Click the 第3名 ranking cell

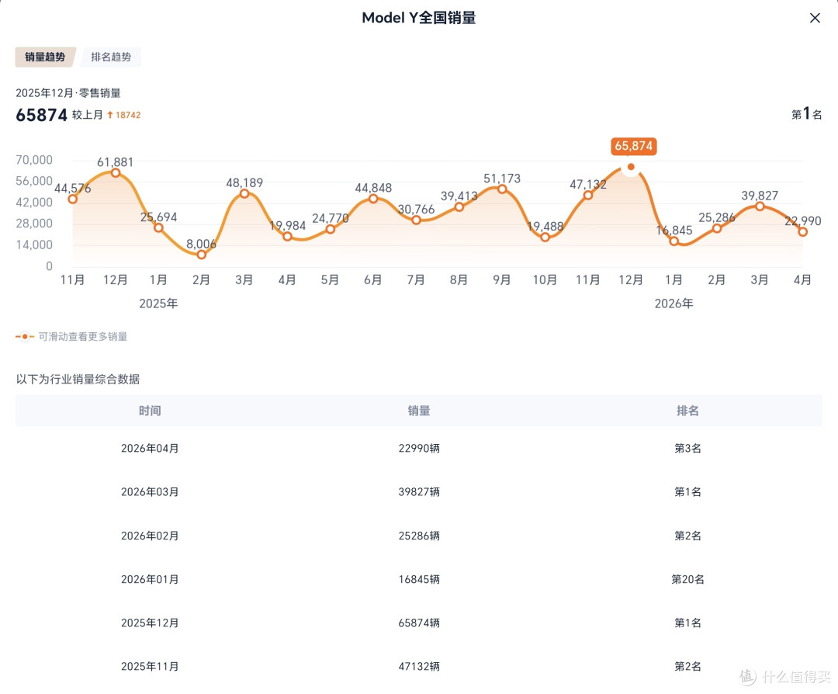(x=687, y=448)
